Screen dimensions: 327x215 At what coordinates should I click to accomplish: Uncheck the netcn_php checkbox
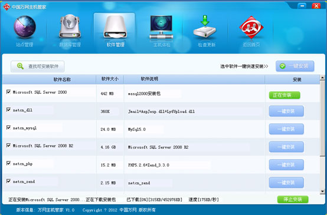(8, 163)
